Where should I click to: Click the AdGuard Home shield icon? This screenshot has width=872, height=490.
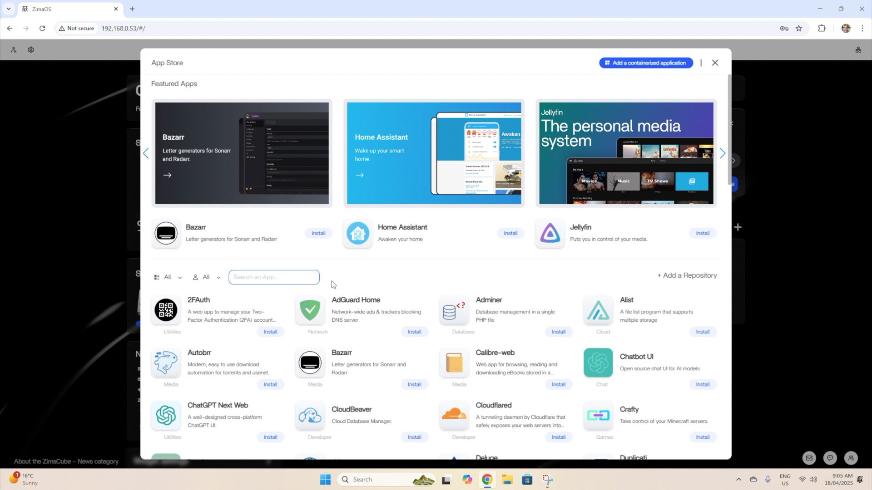[x=310, y=310]
